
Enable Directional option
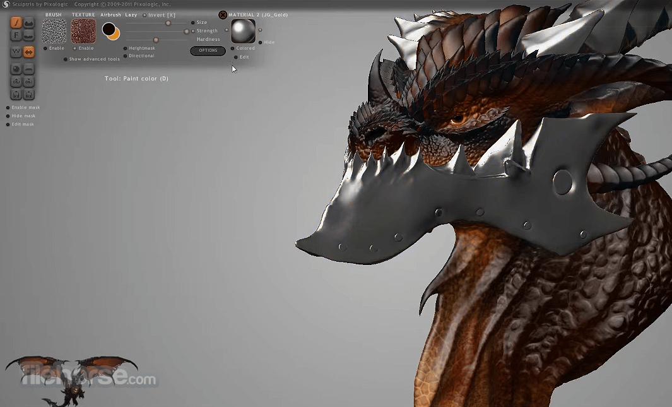pyautogui.click(x=125, y=56)
